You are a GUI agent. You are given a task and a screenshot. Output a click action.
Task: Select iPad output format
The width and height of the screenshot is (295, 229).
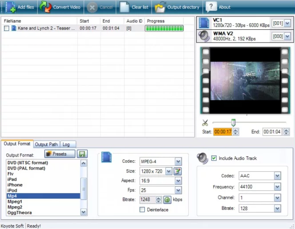point(43,179)
